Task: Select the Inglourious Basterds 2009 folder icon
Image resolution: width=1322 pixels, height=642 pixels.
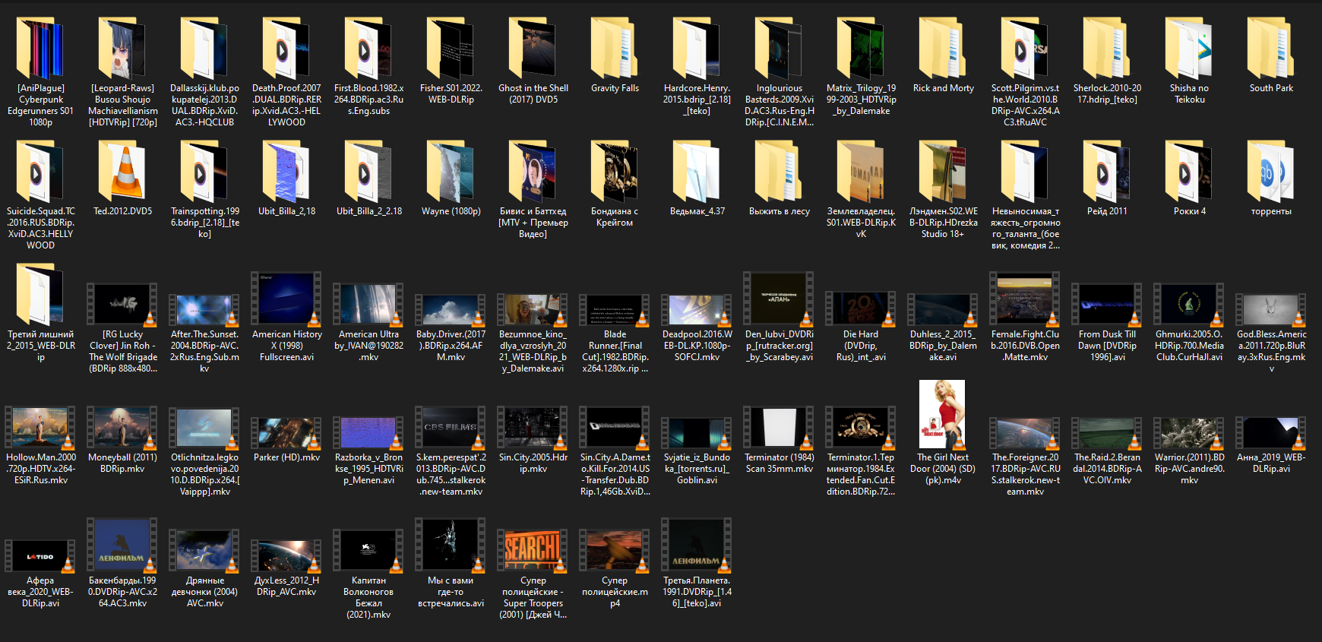Action: (x=779, y=49)
